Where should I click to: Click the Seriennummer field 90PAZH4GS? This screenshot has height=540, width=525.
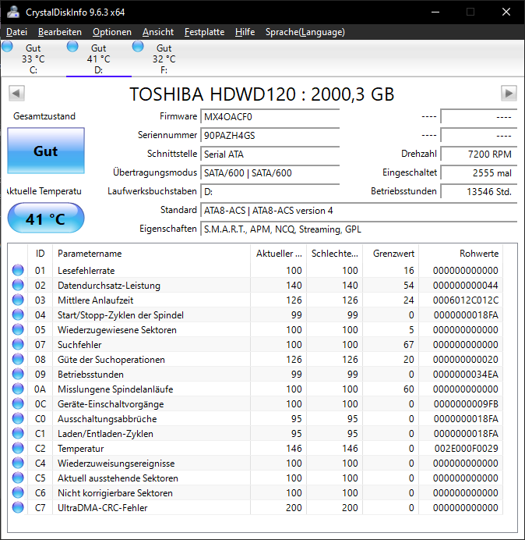(x=270, y=135)
